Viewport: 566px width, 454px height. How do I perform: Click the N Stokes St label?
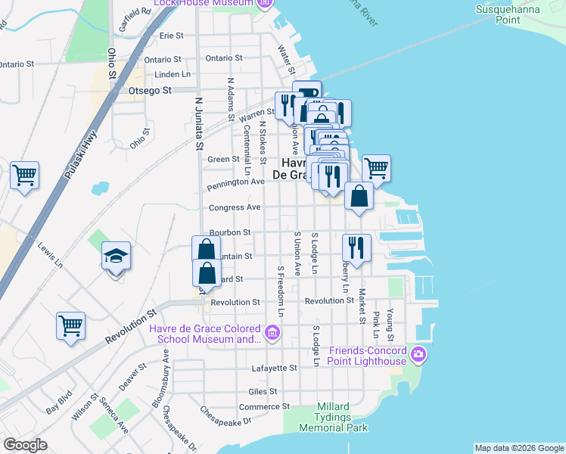(263, 141)
